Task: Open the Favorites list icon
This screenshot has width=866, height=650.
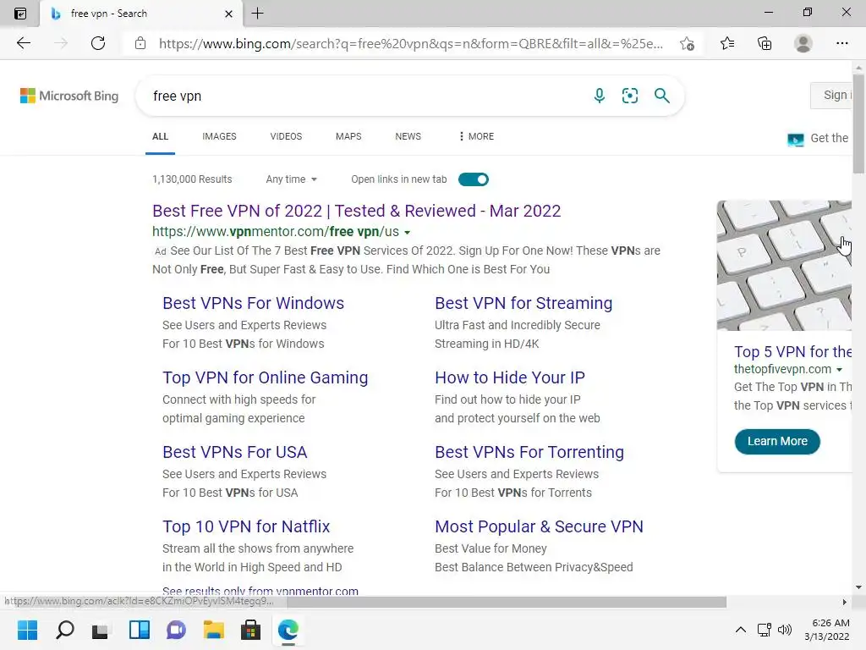Action: click(x=727, y=43)
